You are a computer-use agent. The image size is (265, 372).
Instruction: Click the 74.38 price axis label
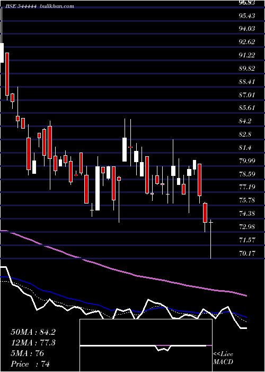point(248,214)
